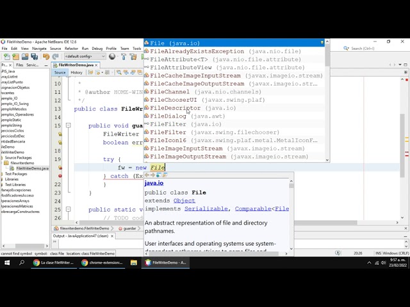This screenshot has height=307, width=410.
Task: Click the Javadoc go to source icon
Action: pyautogui.click(x=165, y=175)
